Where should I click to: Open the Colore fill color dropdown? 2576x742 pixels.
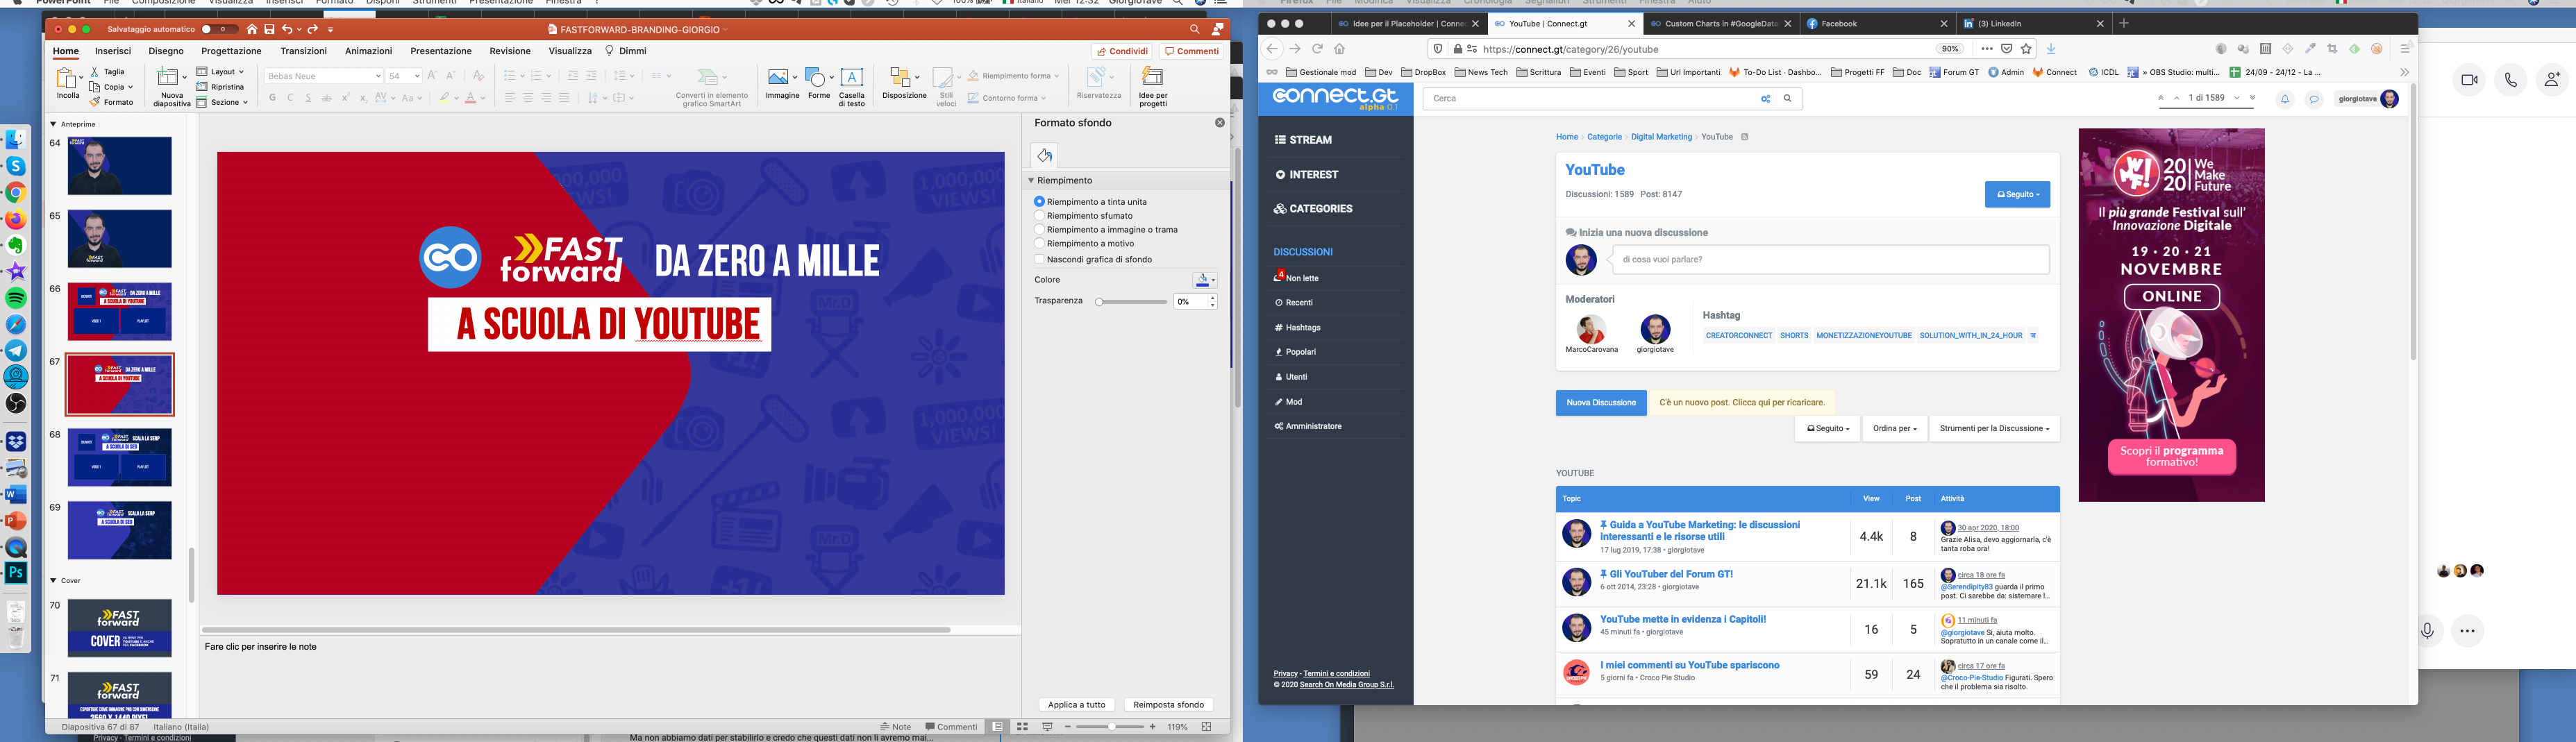1205,280
